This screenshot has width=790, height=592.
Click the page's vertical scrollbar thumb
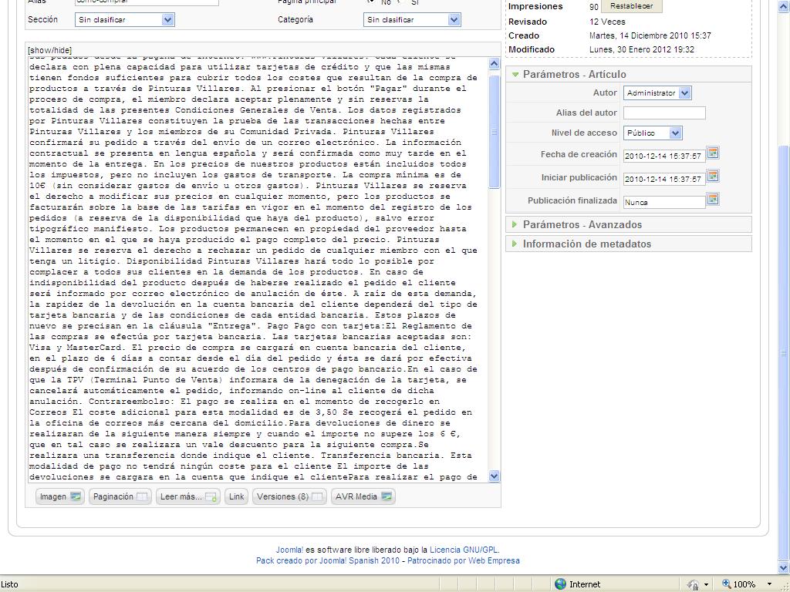[x=784, y=352]
